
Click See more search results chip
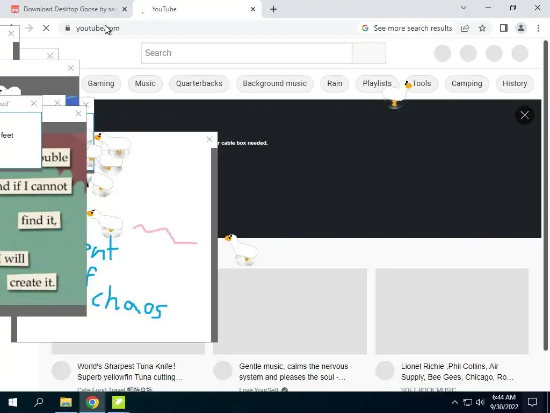407,28
